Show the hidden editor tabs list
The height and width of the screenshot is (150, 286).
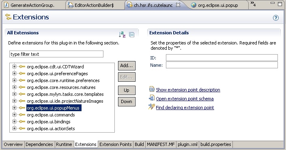(253, 4)
